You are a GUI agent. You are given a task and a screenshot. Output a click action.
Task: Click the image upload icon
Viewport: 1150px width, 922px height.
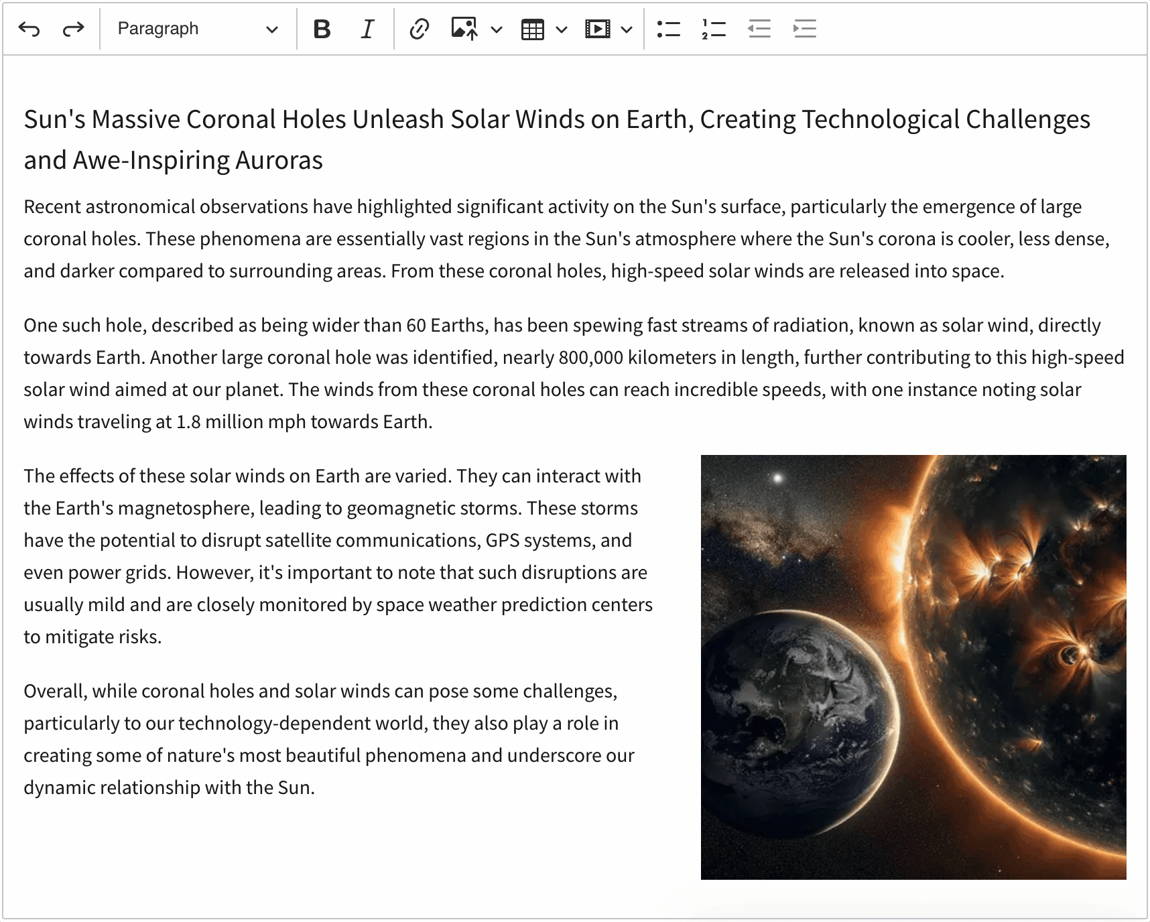point(464,29)
